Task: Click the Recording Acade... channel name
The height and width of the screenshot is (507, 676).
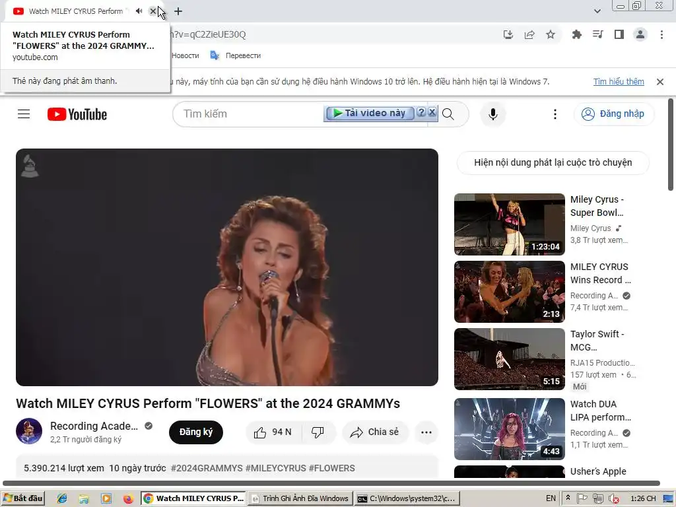Action: pyautogui.click(x=94, y=426)
